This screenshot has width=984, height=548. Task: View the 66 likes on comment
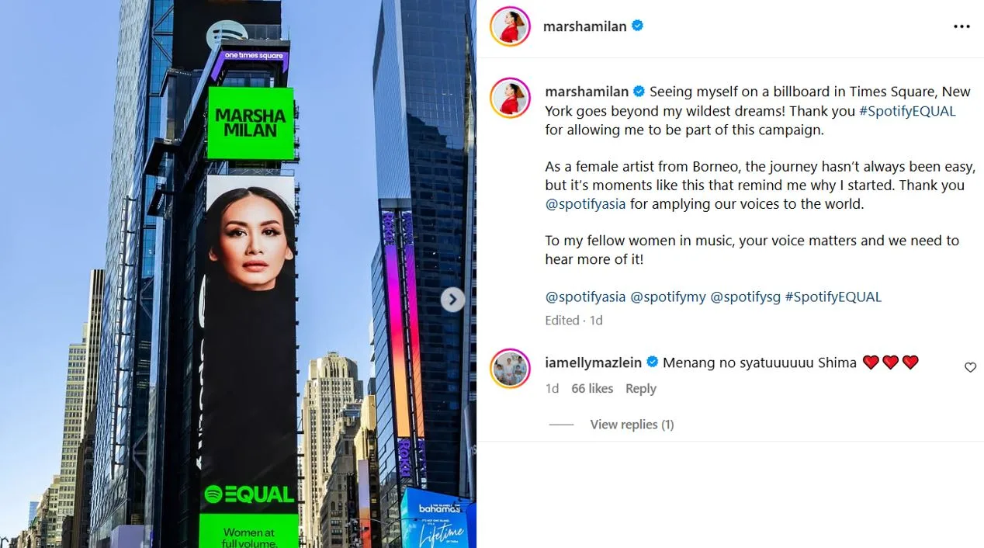click(592, 389)
